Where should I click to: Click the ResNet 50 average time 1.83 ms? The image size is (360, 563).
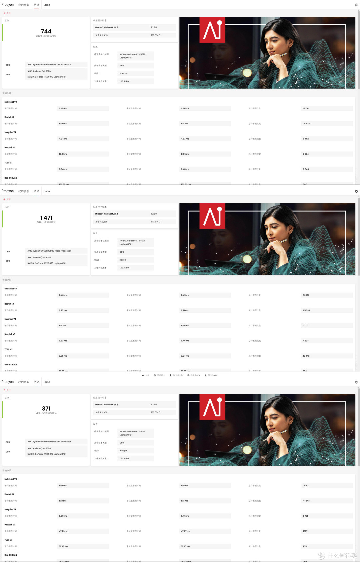click(x=83, y=123)
